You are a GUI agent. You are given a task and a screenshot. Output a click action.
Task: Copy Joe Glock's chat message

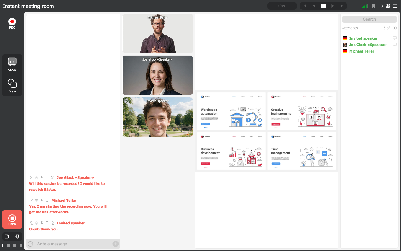31,177
